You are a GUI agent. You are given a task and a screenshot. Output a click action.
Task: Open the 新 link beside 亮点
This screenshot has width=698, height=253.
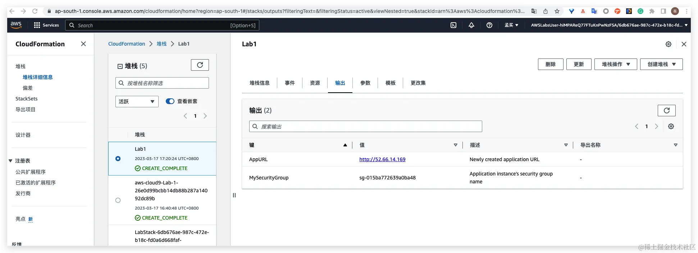(31, 219)
